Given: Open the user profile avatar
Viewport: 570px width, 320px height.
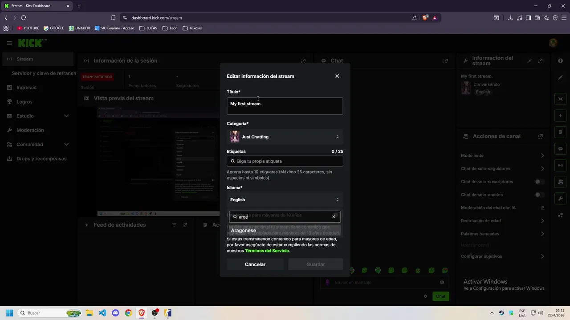Looking at the screenshot, I should tap(553, 43).
